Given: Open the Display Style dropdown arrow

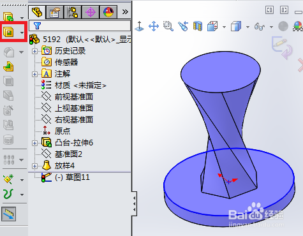Looking at the screenshot, I should (x=248, y=27).
